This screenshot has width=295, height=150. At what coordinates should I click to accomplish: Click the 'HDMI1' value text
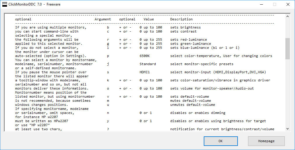145,72
